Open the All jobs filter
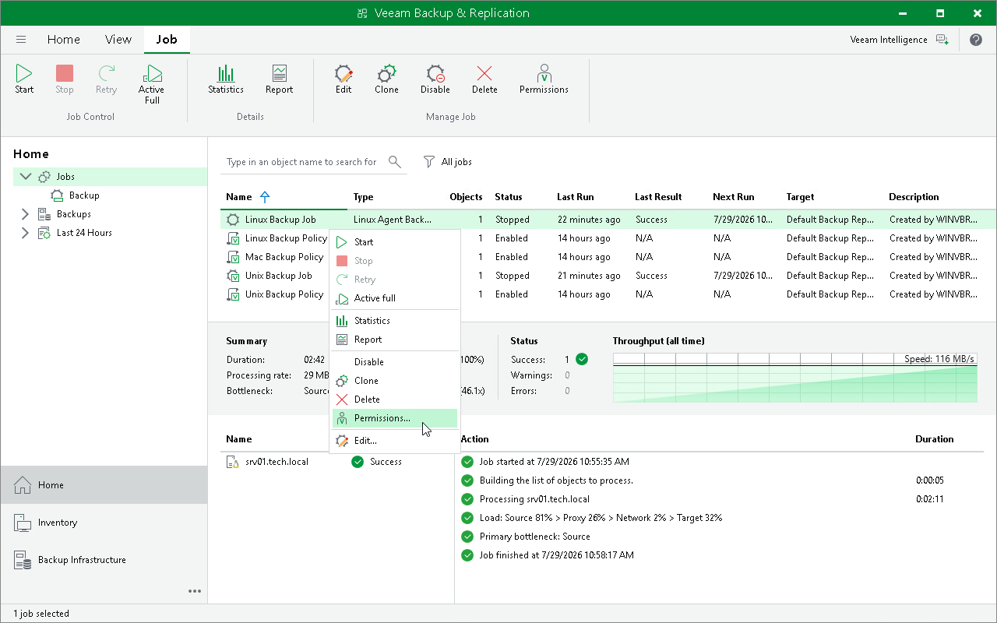The width and height of the screenshot is (997, 623). click(448, 162)
